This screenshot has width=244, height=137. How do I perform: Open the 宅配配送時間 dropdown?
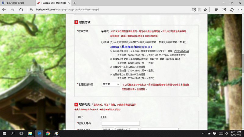pyautogui.click(x=111, y=84)
